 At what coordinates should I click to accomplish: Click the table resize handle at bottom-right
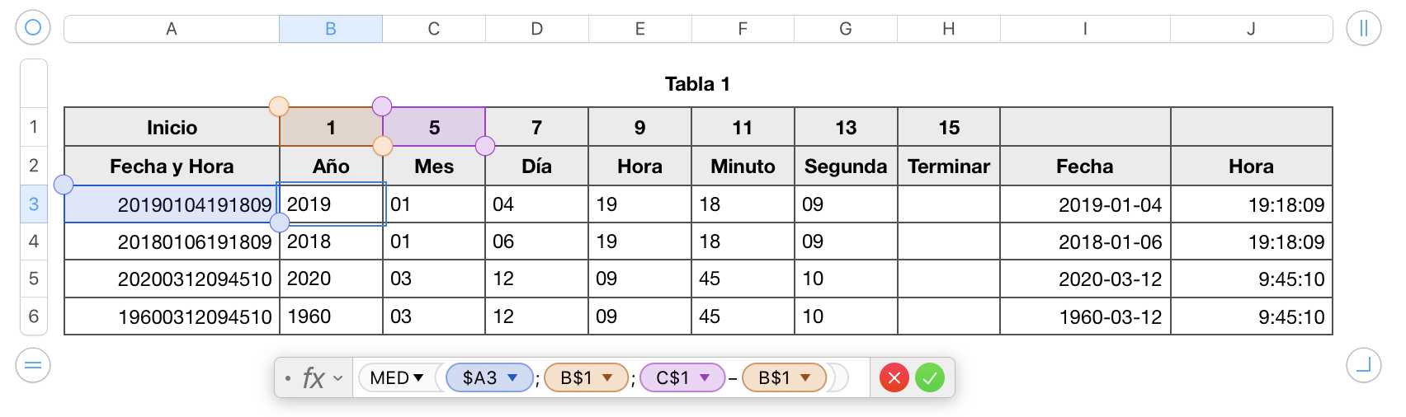coord(1363,365)
